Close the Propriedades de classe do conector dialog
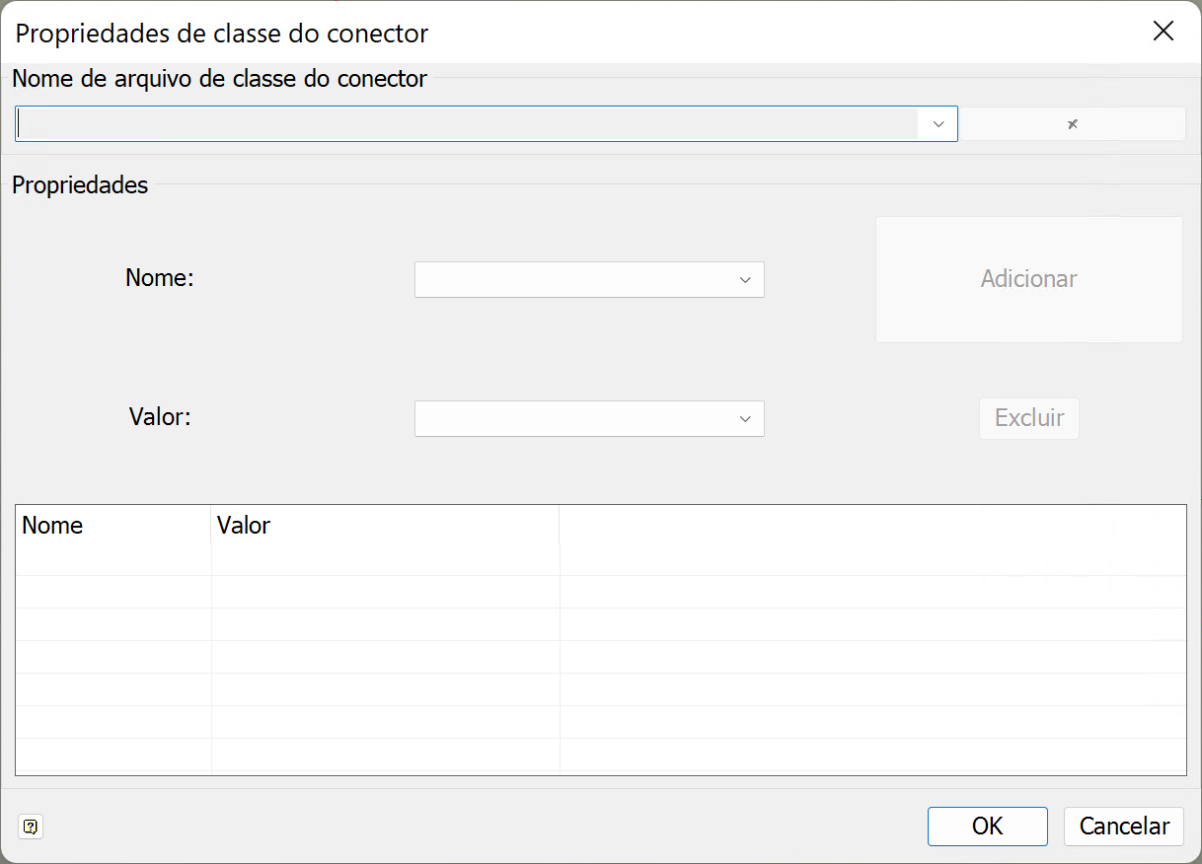The width and height of the screenshot is (1202, 864). pos(1163,31)
